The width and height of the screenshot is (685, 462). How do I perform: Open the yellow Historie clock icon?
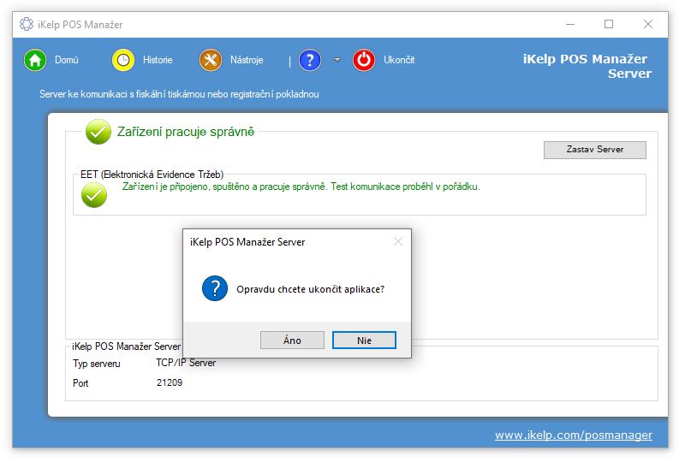(x=124, y=60)
